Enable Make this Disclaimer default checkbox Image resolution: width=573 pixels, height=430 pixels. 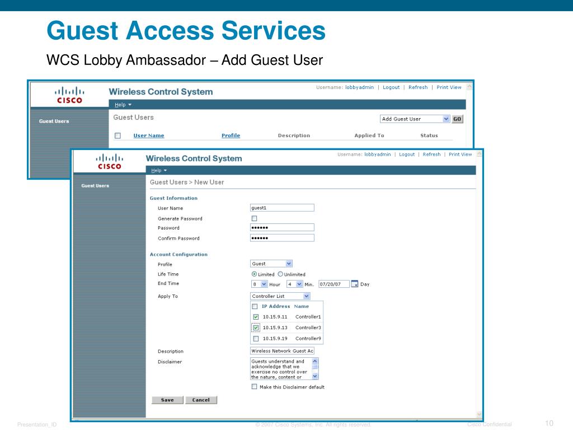255,386
